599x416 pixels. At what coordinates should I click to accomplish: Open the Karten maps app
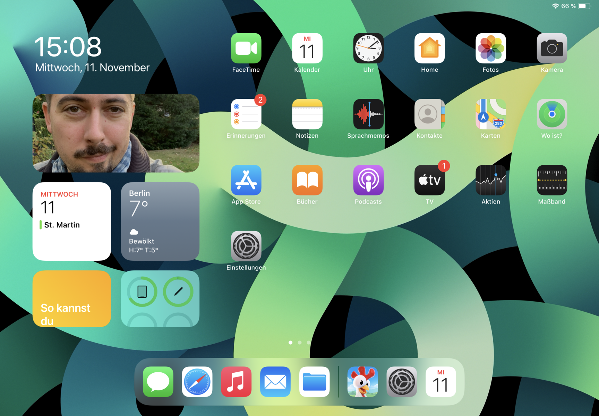(490, 114)
